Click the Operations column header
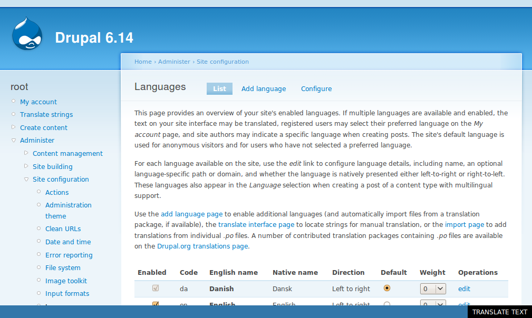This screenshot has height=318, width=532. pyautogui.click(x=478, y=273)
